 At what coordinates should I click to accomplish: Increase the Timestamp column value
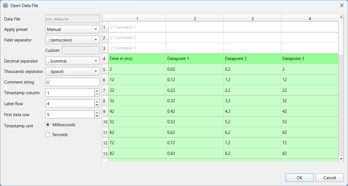click(97, 91)
